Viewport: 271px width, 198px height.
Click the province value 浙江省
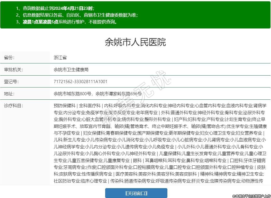60,58
